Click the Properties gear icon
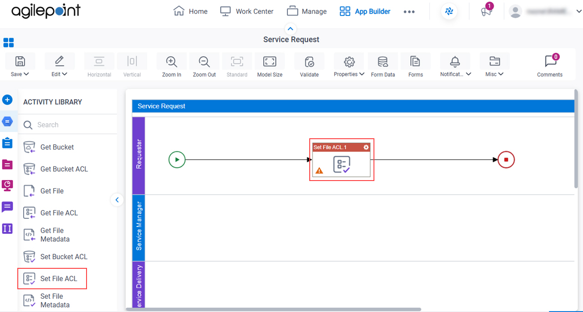 point(349,61)
